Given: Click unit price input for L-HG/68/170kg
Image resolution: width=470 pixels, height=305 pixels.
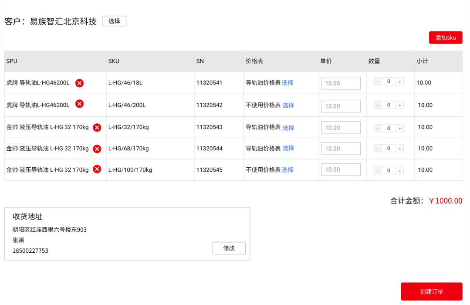Looking at the screenshot, I should click(x=341, y=149).
